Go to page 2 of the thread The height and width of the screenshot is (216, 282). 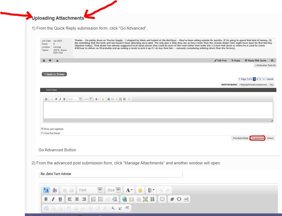pos(257,79)
